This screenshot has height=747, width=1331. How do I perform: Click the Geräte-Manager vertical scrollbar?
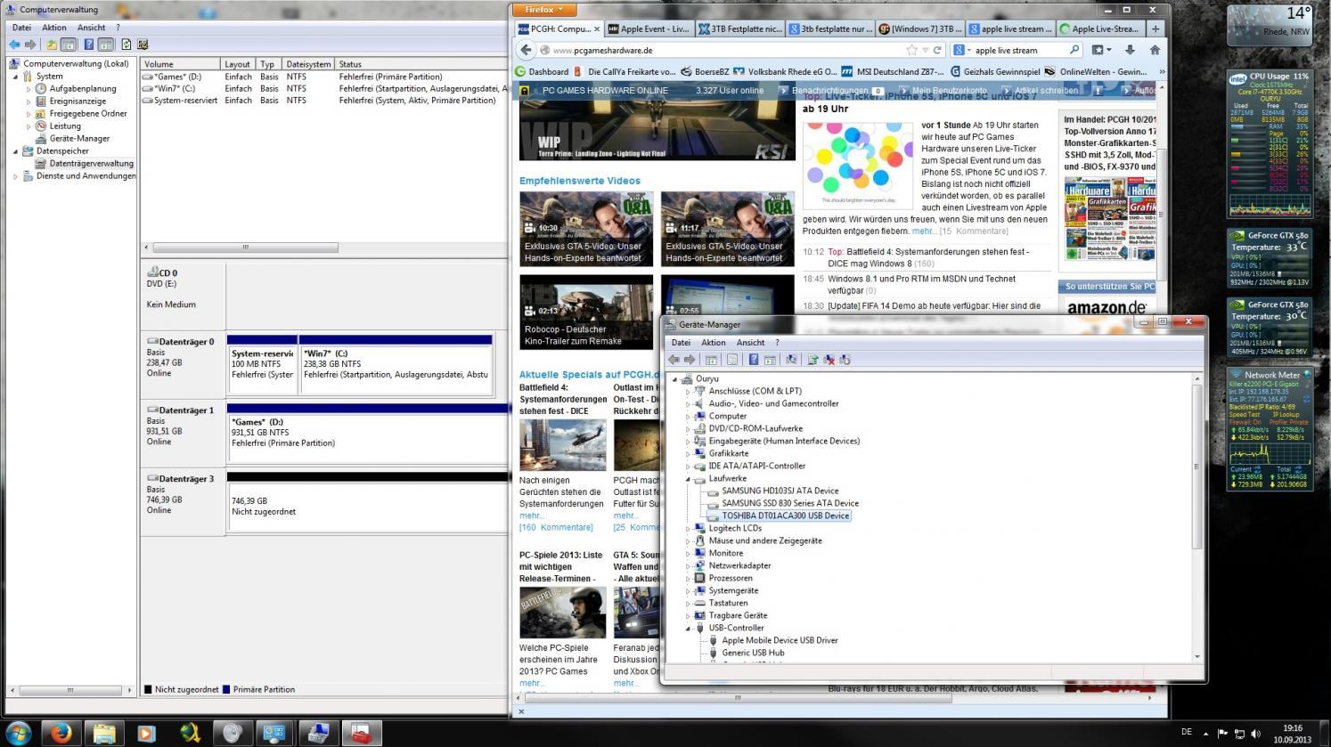click(1196, 518)
